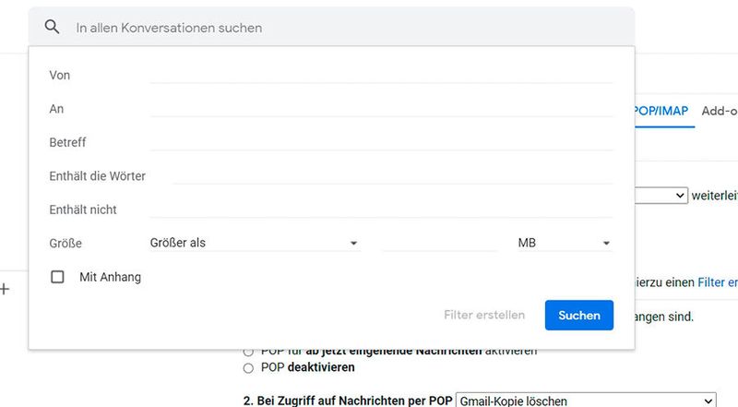Click into the Von field
738x407 pixels.
click(381, 74)
